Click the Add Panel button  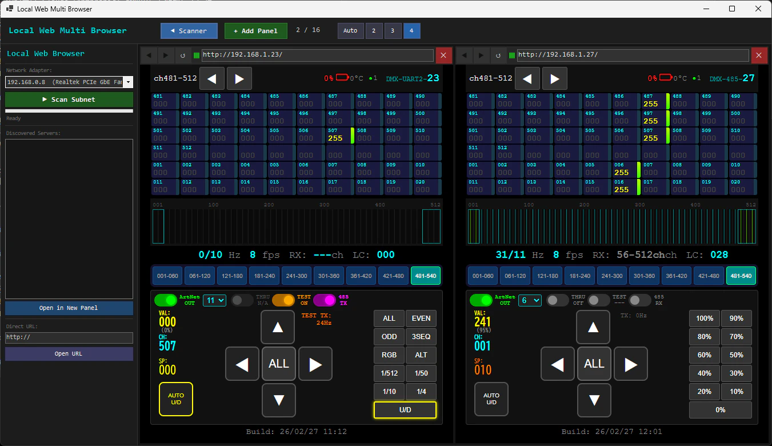pyautogui.click(x=256, y=31)
